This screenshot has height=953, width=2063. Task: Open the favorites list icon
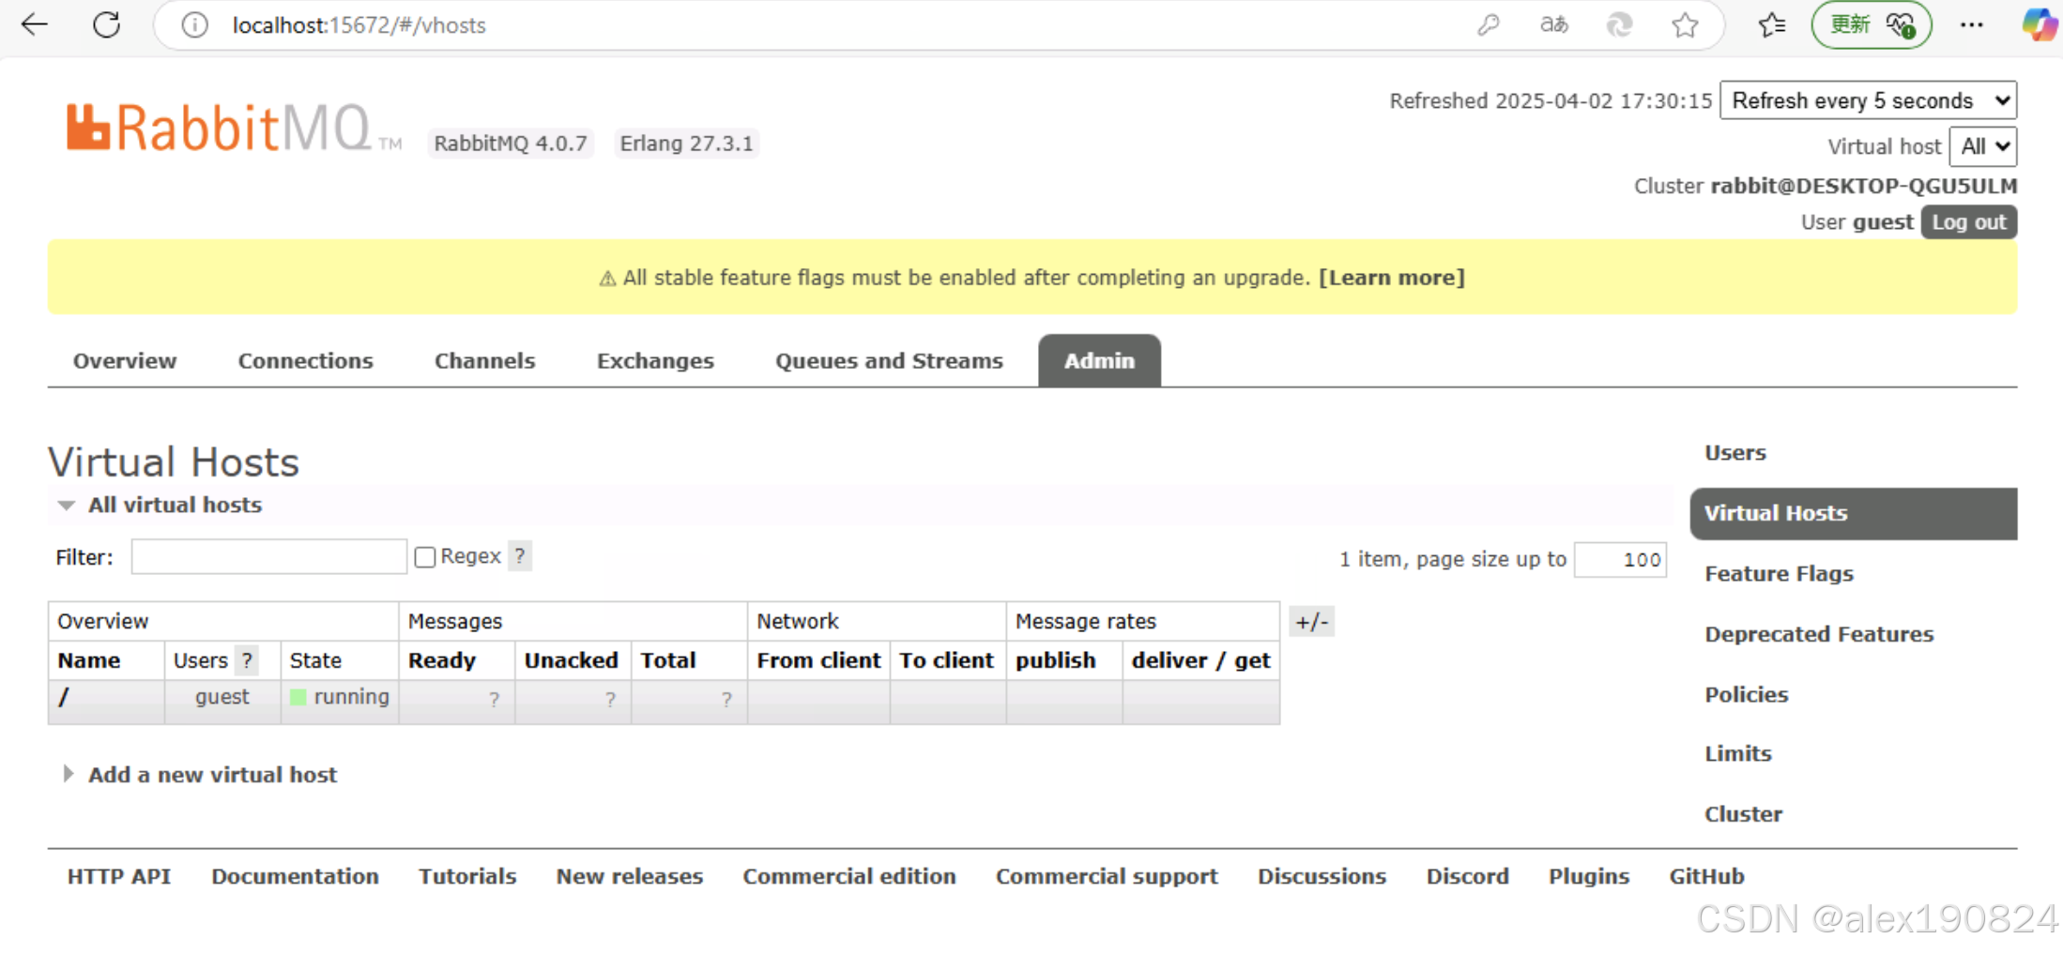[1771, 25]
